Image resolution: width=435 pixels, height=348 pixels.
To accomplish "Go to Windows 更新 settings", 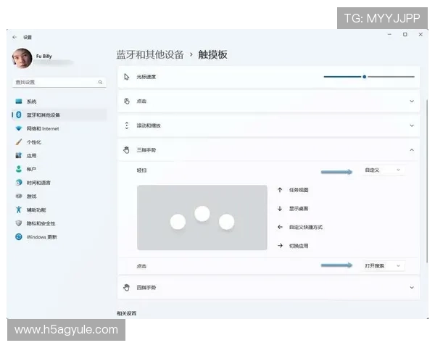I will [59, 237].
